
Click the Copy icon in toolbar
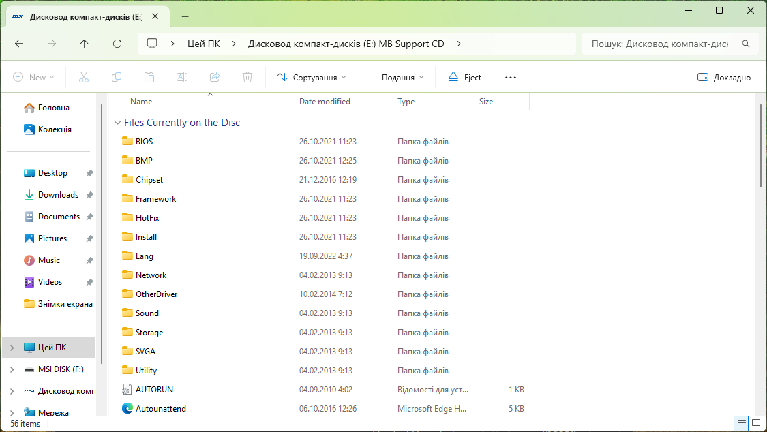117,77
